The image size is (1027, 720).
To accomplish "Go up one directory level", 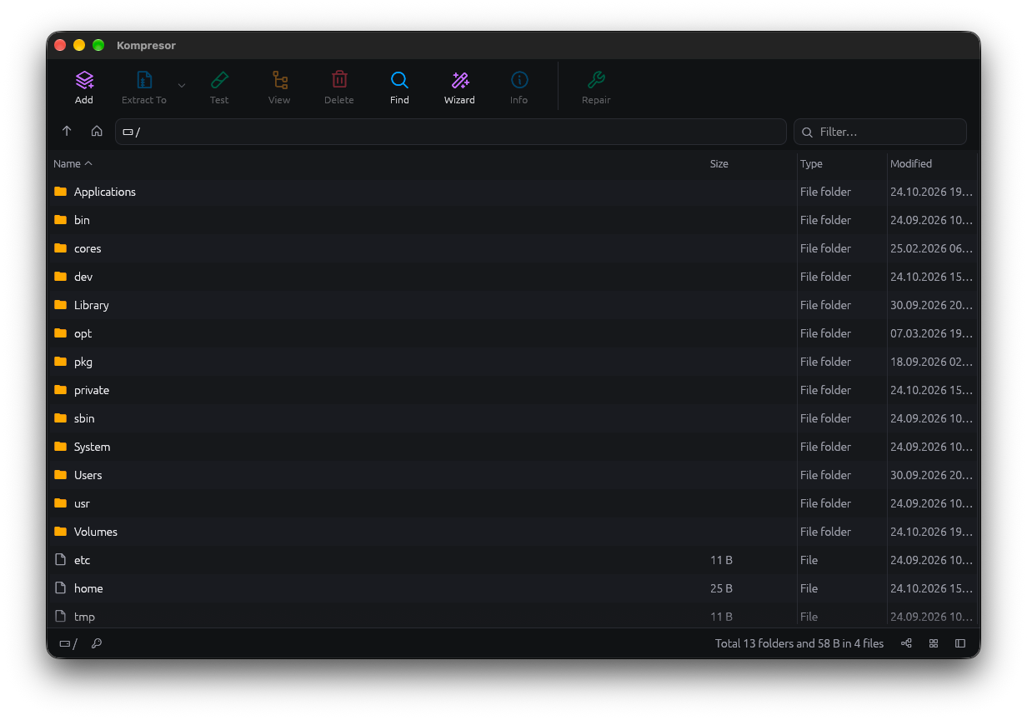I will click(67, 132).
